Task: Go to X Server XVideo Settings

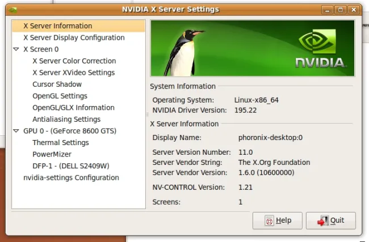Action: [74, 73]
